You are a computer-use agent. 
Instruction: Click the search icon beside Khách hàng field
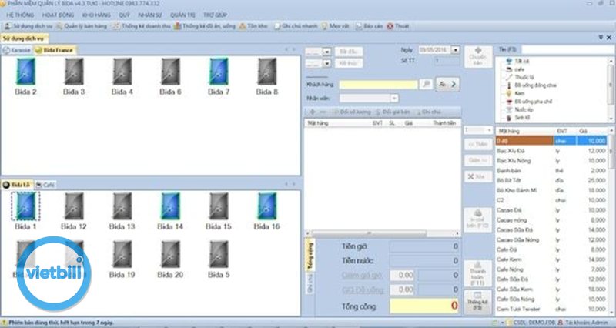tap(426, 83)
